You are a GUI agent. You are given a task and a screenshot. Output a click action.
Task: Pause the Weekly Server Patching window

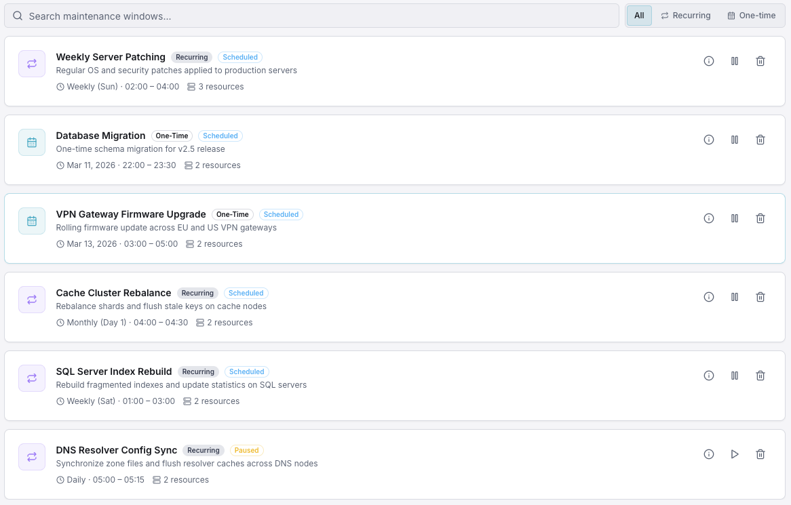coord(735,61)
